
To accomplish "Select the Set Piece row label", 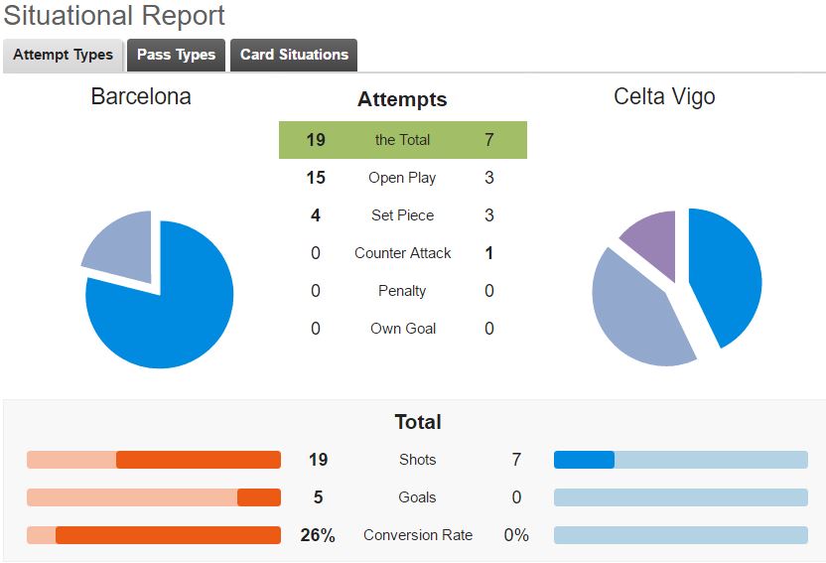I will click(402, 215).
